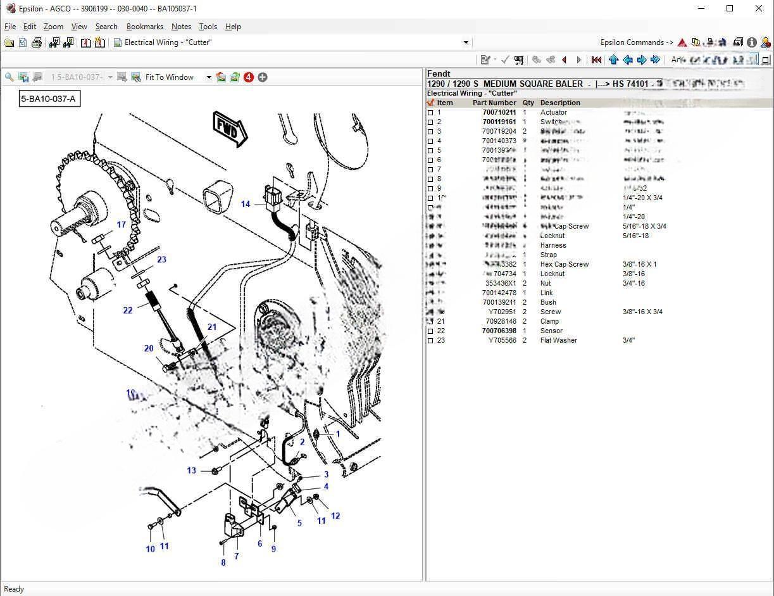Sort by Qty column header
Screen dimensions: 774x596
(528, 103)
